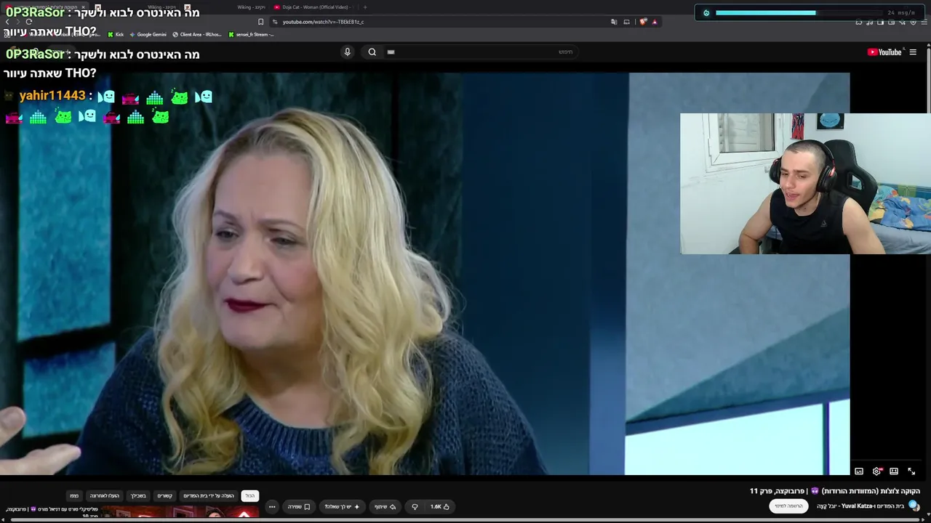Click the horizontal scrollbar at the page bottom
Viewport: 931px width, 523px height.
pyautogui.click(x=465, y=520)
